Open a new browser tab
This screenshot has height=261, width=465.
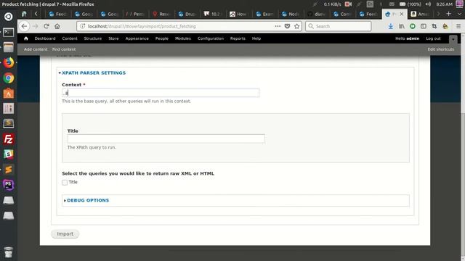coord(448,14)
